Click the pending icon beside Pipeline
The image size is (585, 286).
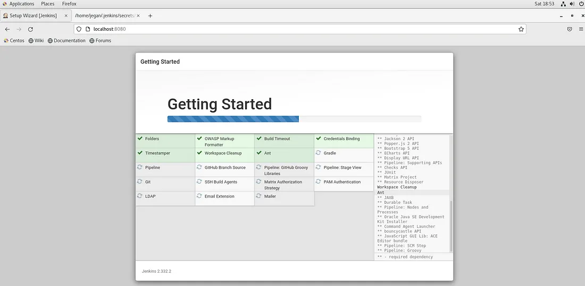point(139,167)
